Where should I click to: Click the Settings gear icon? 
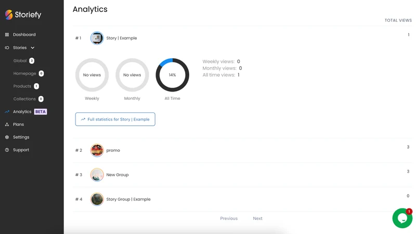[7, 137]
